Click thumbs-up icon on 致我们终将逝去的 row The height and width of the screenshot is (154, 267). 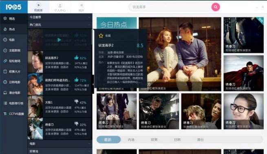coord(77,79)
